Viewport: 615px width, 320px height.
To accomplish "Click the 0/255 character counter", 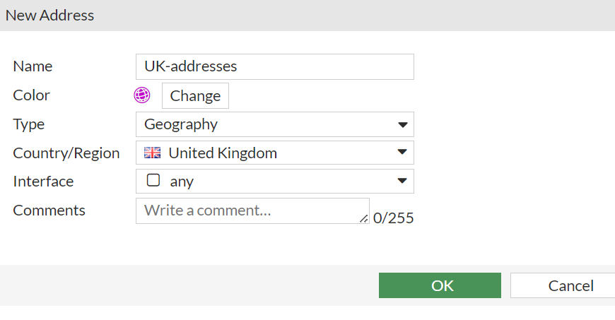I will [x=393, y=218].
